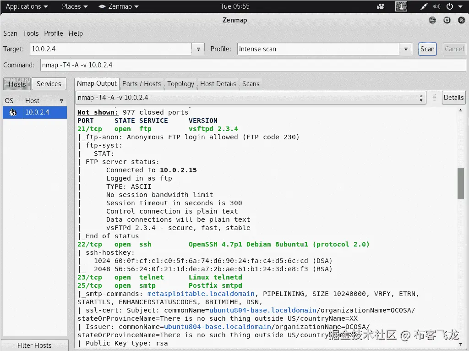Click the power icon in top bar

[450, 6]
